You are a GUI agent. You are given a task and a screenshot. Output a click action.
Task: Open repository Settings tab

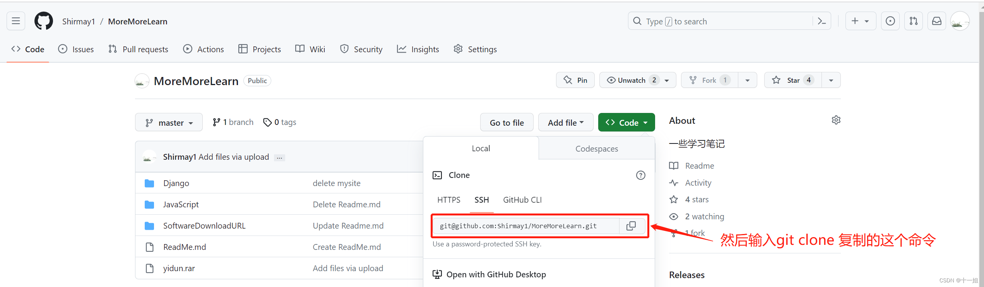click(475, 49)
